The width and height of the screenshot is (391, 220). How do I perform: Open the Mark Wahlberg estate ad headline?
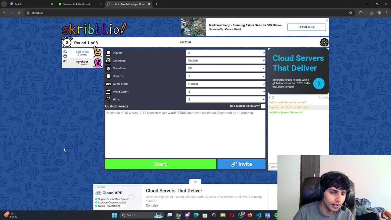[245, 25]
